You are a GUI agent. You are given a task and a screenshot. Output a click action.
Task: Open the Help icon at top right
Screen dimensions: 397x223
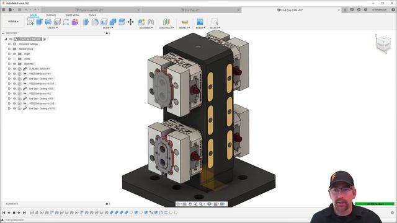click(393, 10)
